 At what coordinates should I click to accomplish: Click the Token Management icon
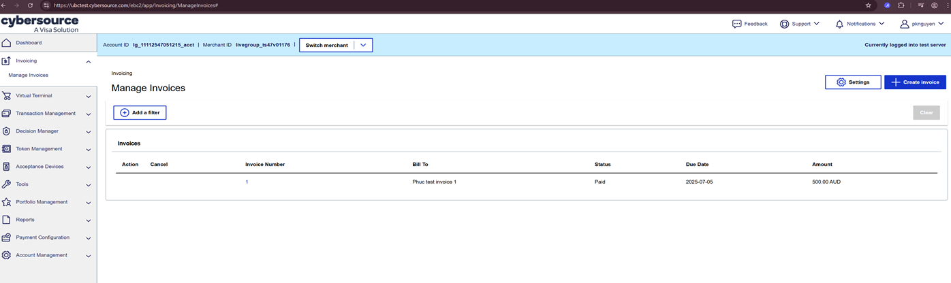coord(7,149)
